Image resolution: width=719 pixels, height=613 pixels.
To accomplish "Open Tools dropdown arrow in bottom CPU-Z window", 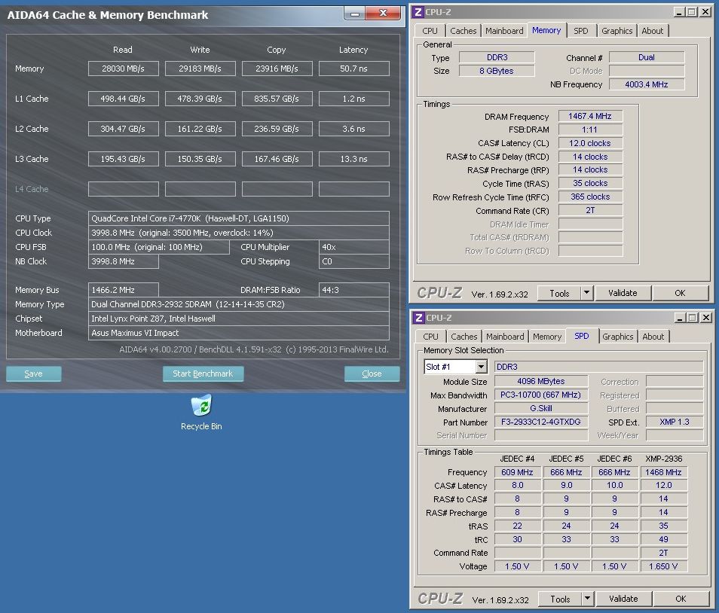I will tap(588, 599).
